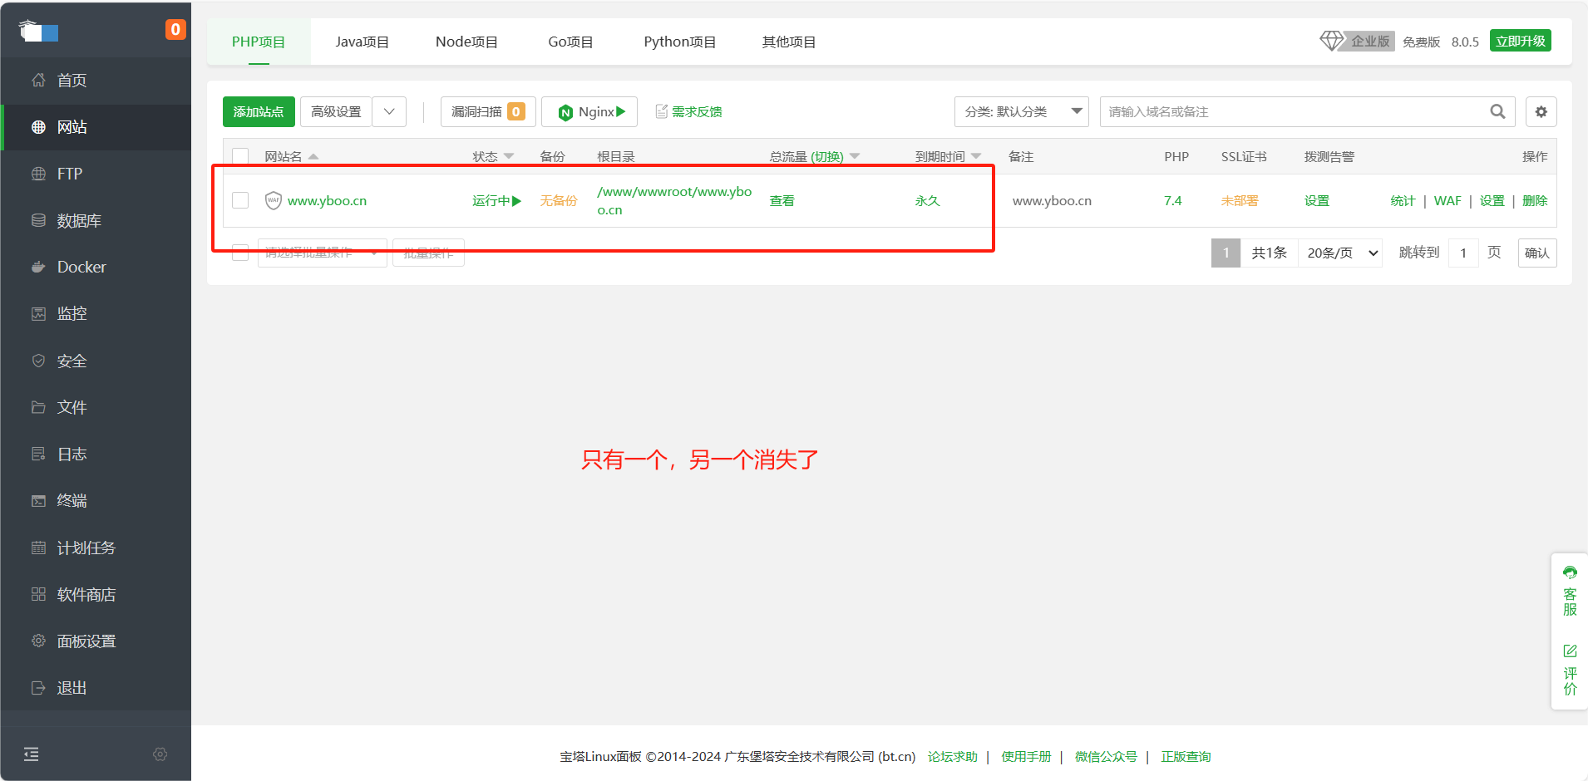Toggle the select-all header checkbox

click(x=240, y=156)
